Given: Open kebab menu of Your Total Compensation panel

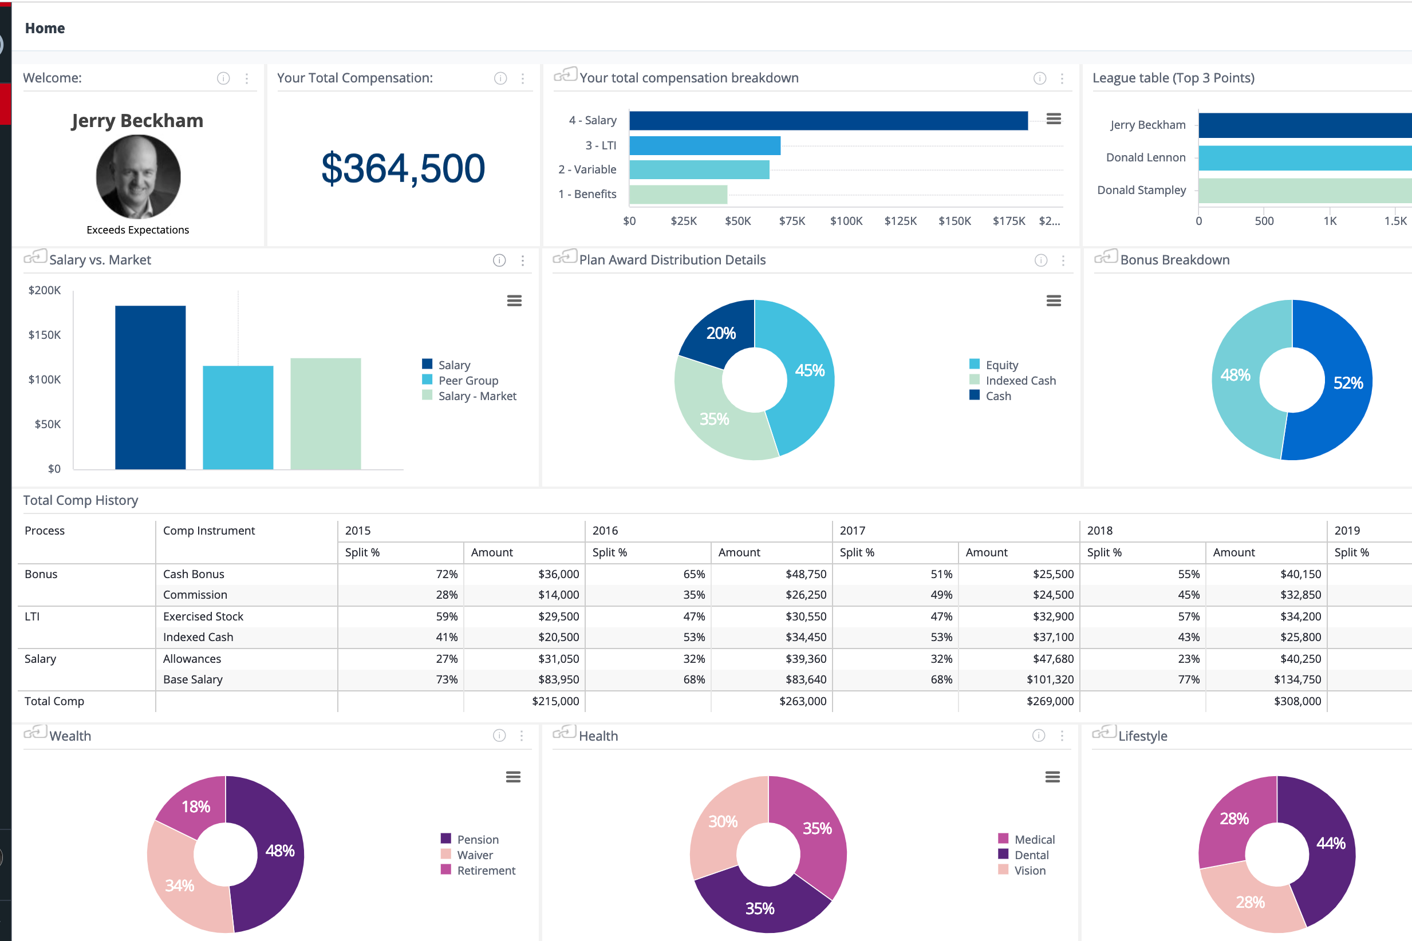Looking at the screenshot, I should 523,78.
